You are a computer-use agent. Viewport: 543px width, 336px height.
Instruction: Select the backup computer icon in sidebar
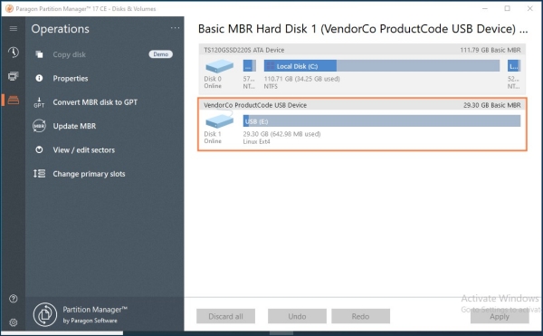(x=14, y=76)
